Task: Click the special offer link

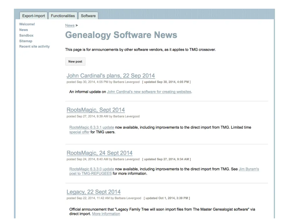Action: coord(79,132)
